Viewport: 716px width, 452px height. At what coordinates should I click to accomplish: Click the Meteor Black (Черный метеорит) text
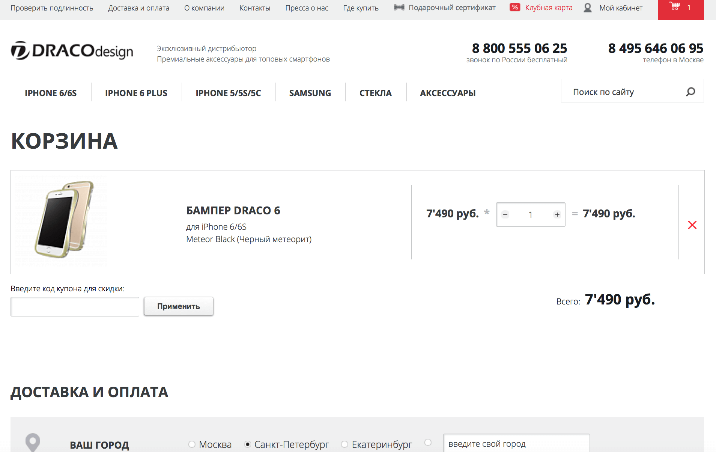point(249,240)
